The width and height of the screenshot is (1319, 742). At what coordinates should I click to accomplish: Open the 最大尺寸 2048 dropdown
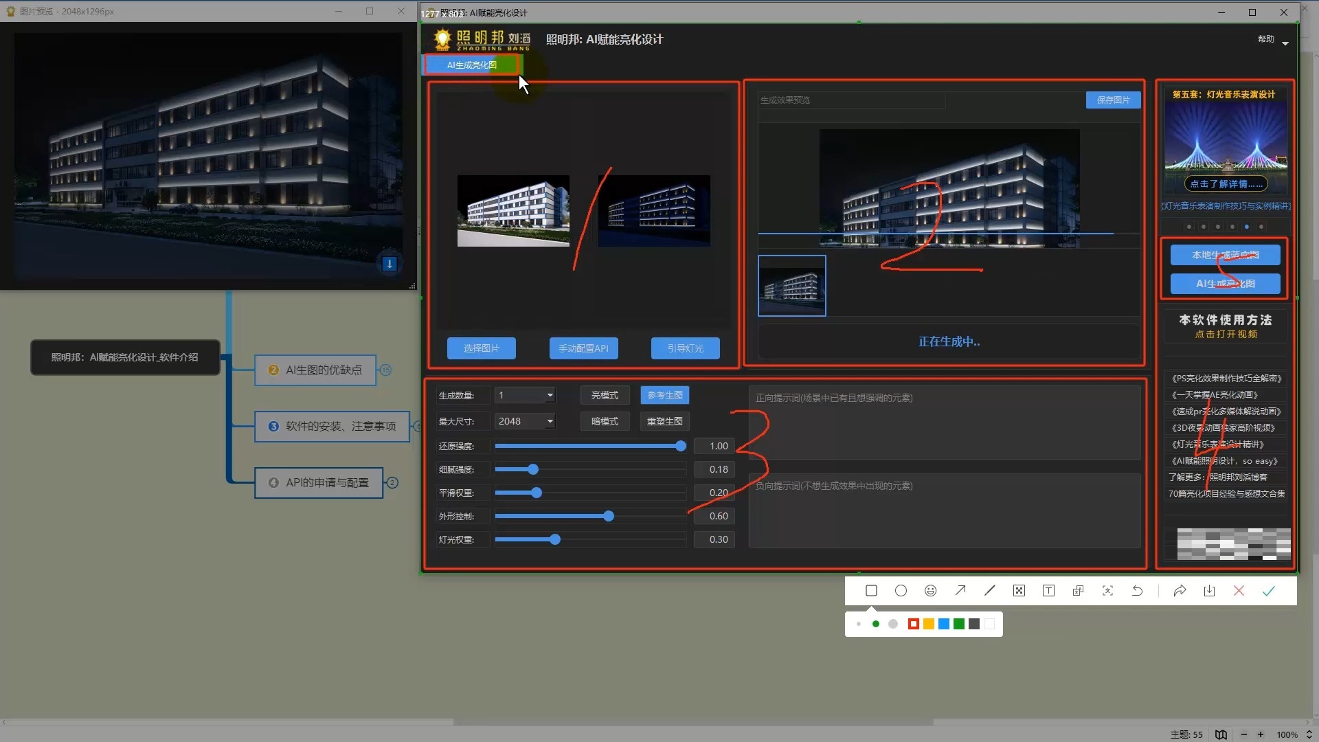[550, 421]
